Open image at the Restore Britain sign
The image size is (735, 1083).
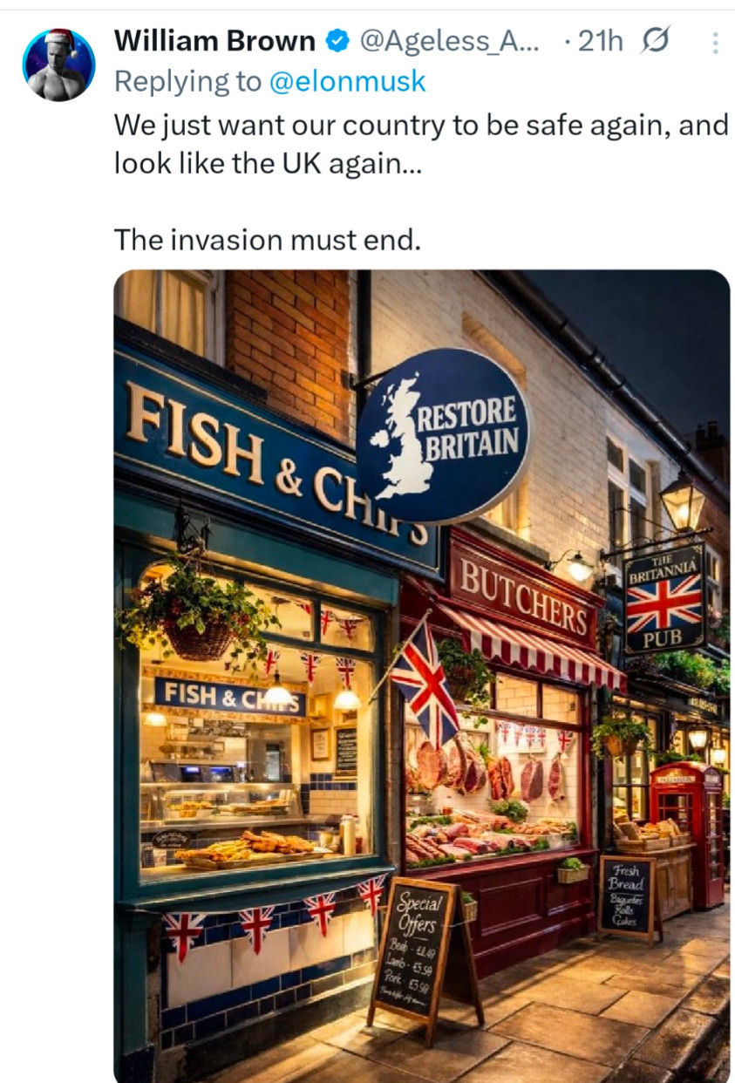point(444,436)
